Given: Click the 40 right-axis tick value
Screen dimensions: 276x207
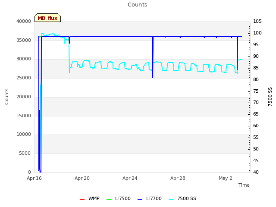Looking at the screenshot, I should [256, 172].
